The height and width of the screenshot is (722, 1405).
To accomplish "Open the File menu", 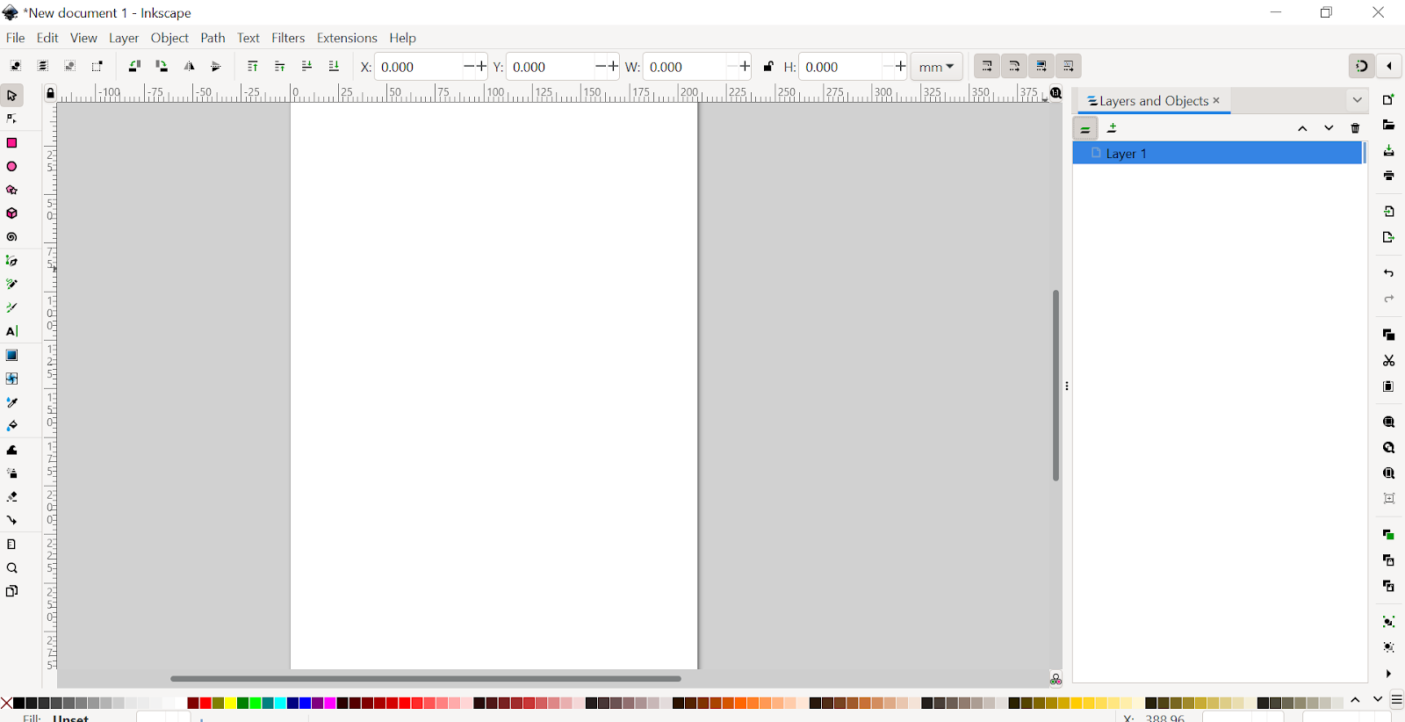I will point(15,38).
